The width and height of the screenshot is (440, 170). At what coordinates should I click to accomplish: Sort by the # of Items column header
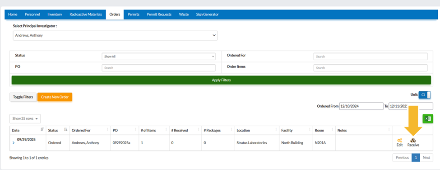coord(154,130)
